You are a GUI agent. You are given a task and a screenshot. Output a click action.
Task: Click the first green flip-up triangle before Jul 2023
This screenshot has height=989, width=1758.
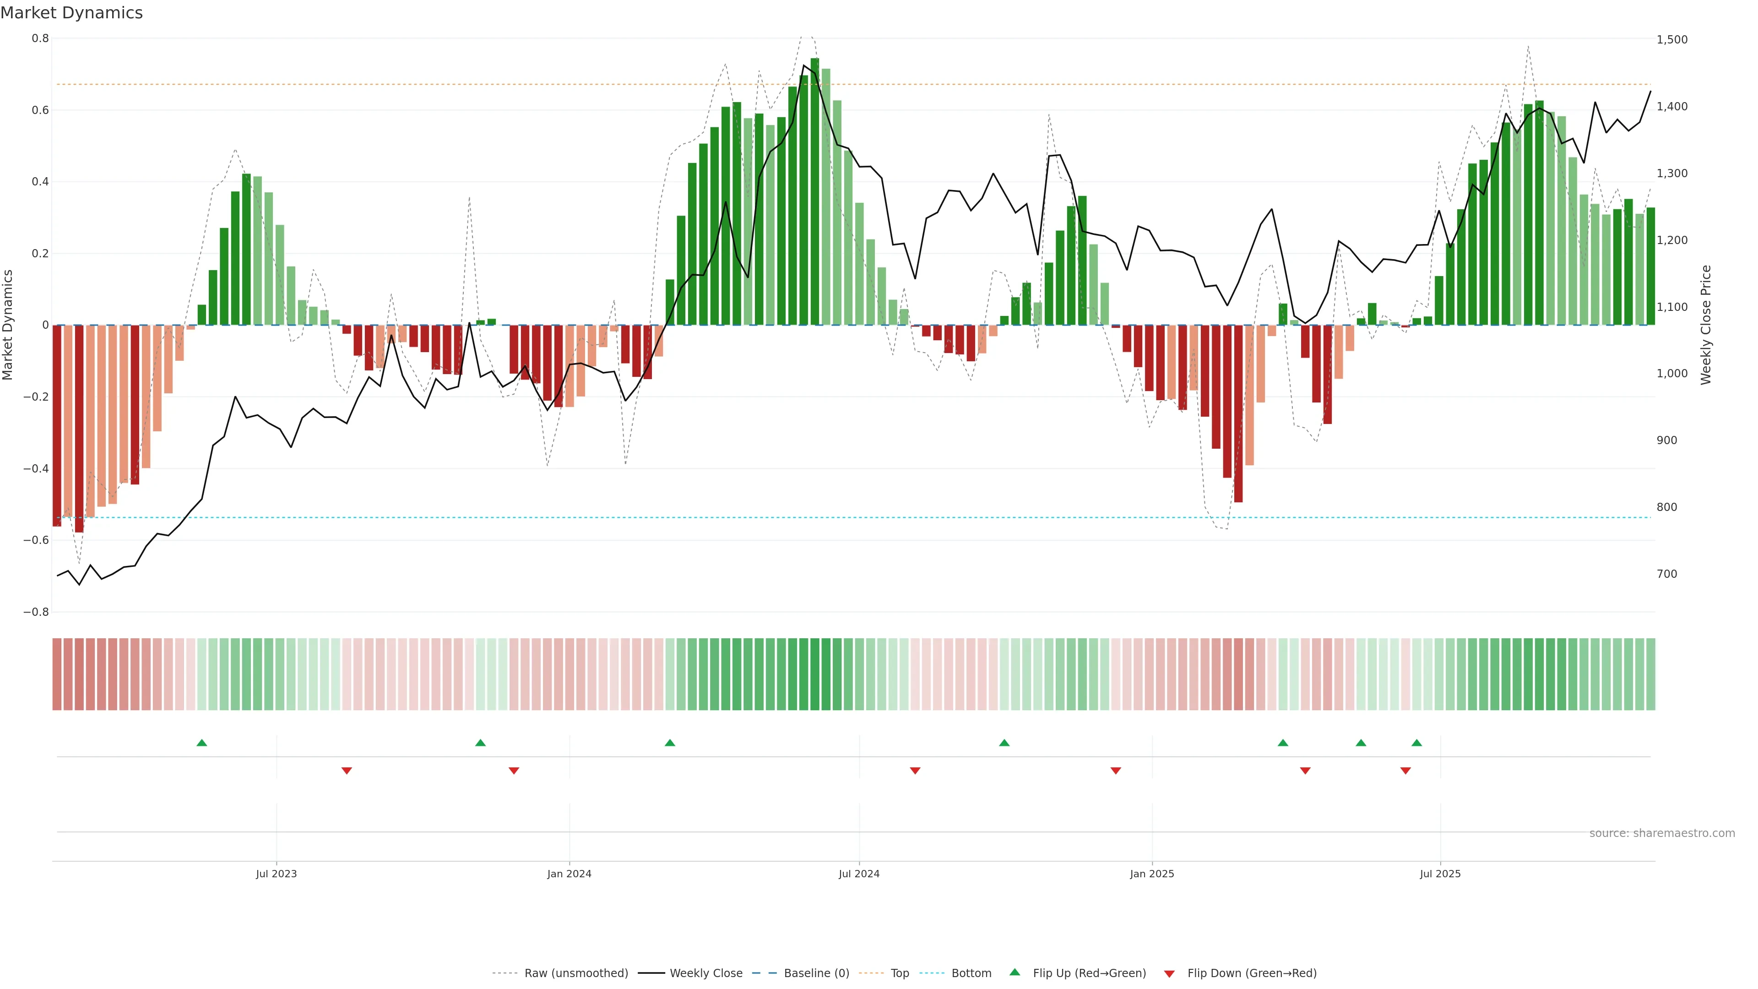pos(201,743)
